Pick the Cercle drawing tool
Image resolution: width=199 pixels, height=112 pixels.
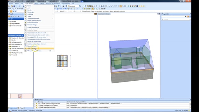[x=30, y=10]
